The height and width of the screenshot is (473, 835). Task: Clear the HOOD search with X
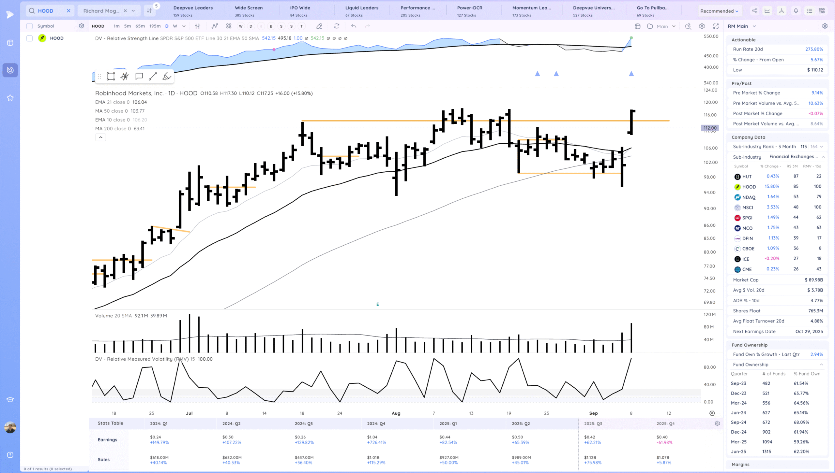coord(68,11)
